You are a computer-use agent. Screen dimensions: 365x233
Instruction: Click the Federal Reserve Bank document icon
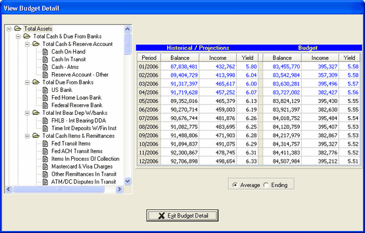tap(45, 105)
